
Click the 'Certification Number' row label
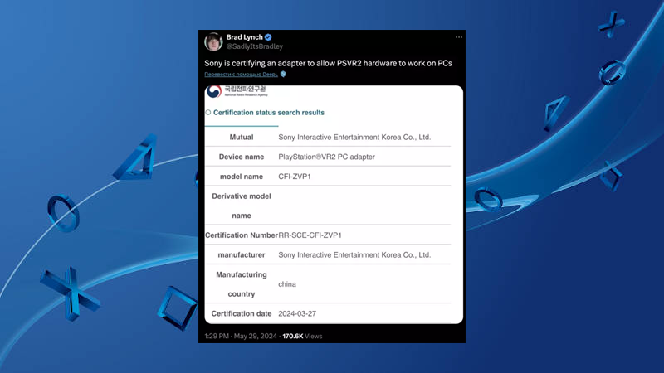(242, 235)
